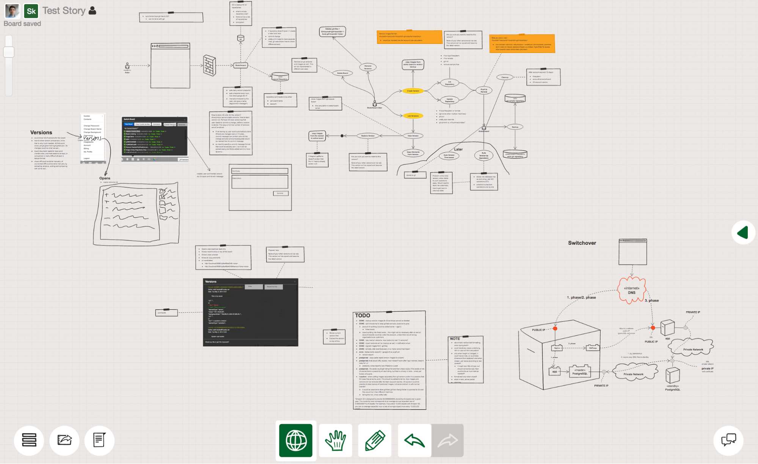Open the chat comments bubble
Screen dimensions: 758x464
pyautogui.click(x=728, y=440)
